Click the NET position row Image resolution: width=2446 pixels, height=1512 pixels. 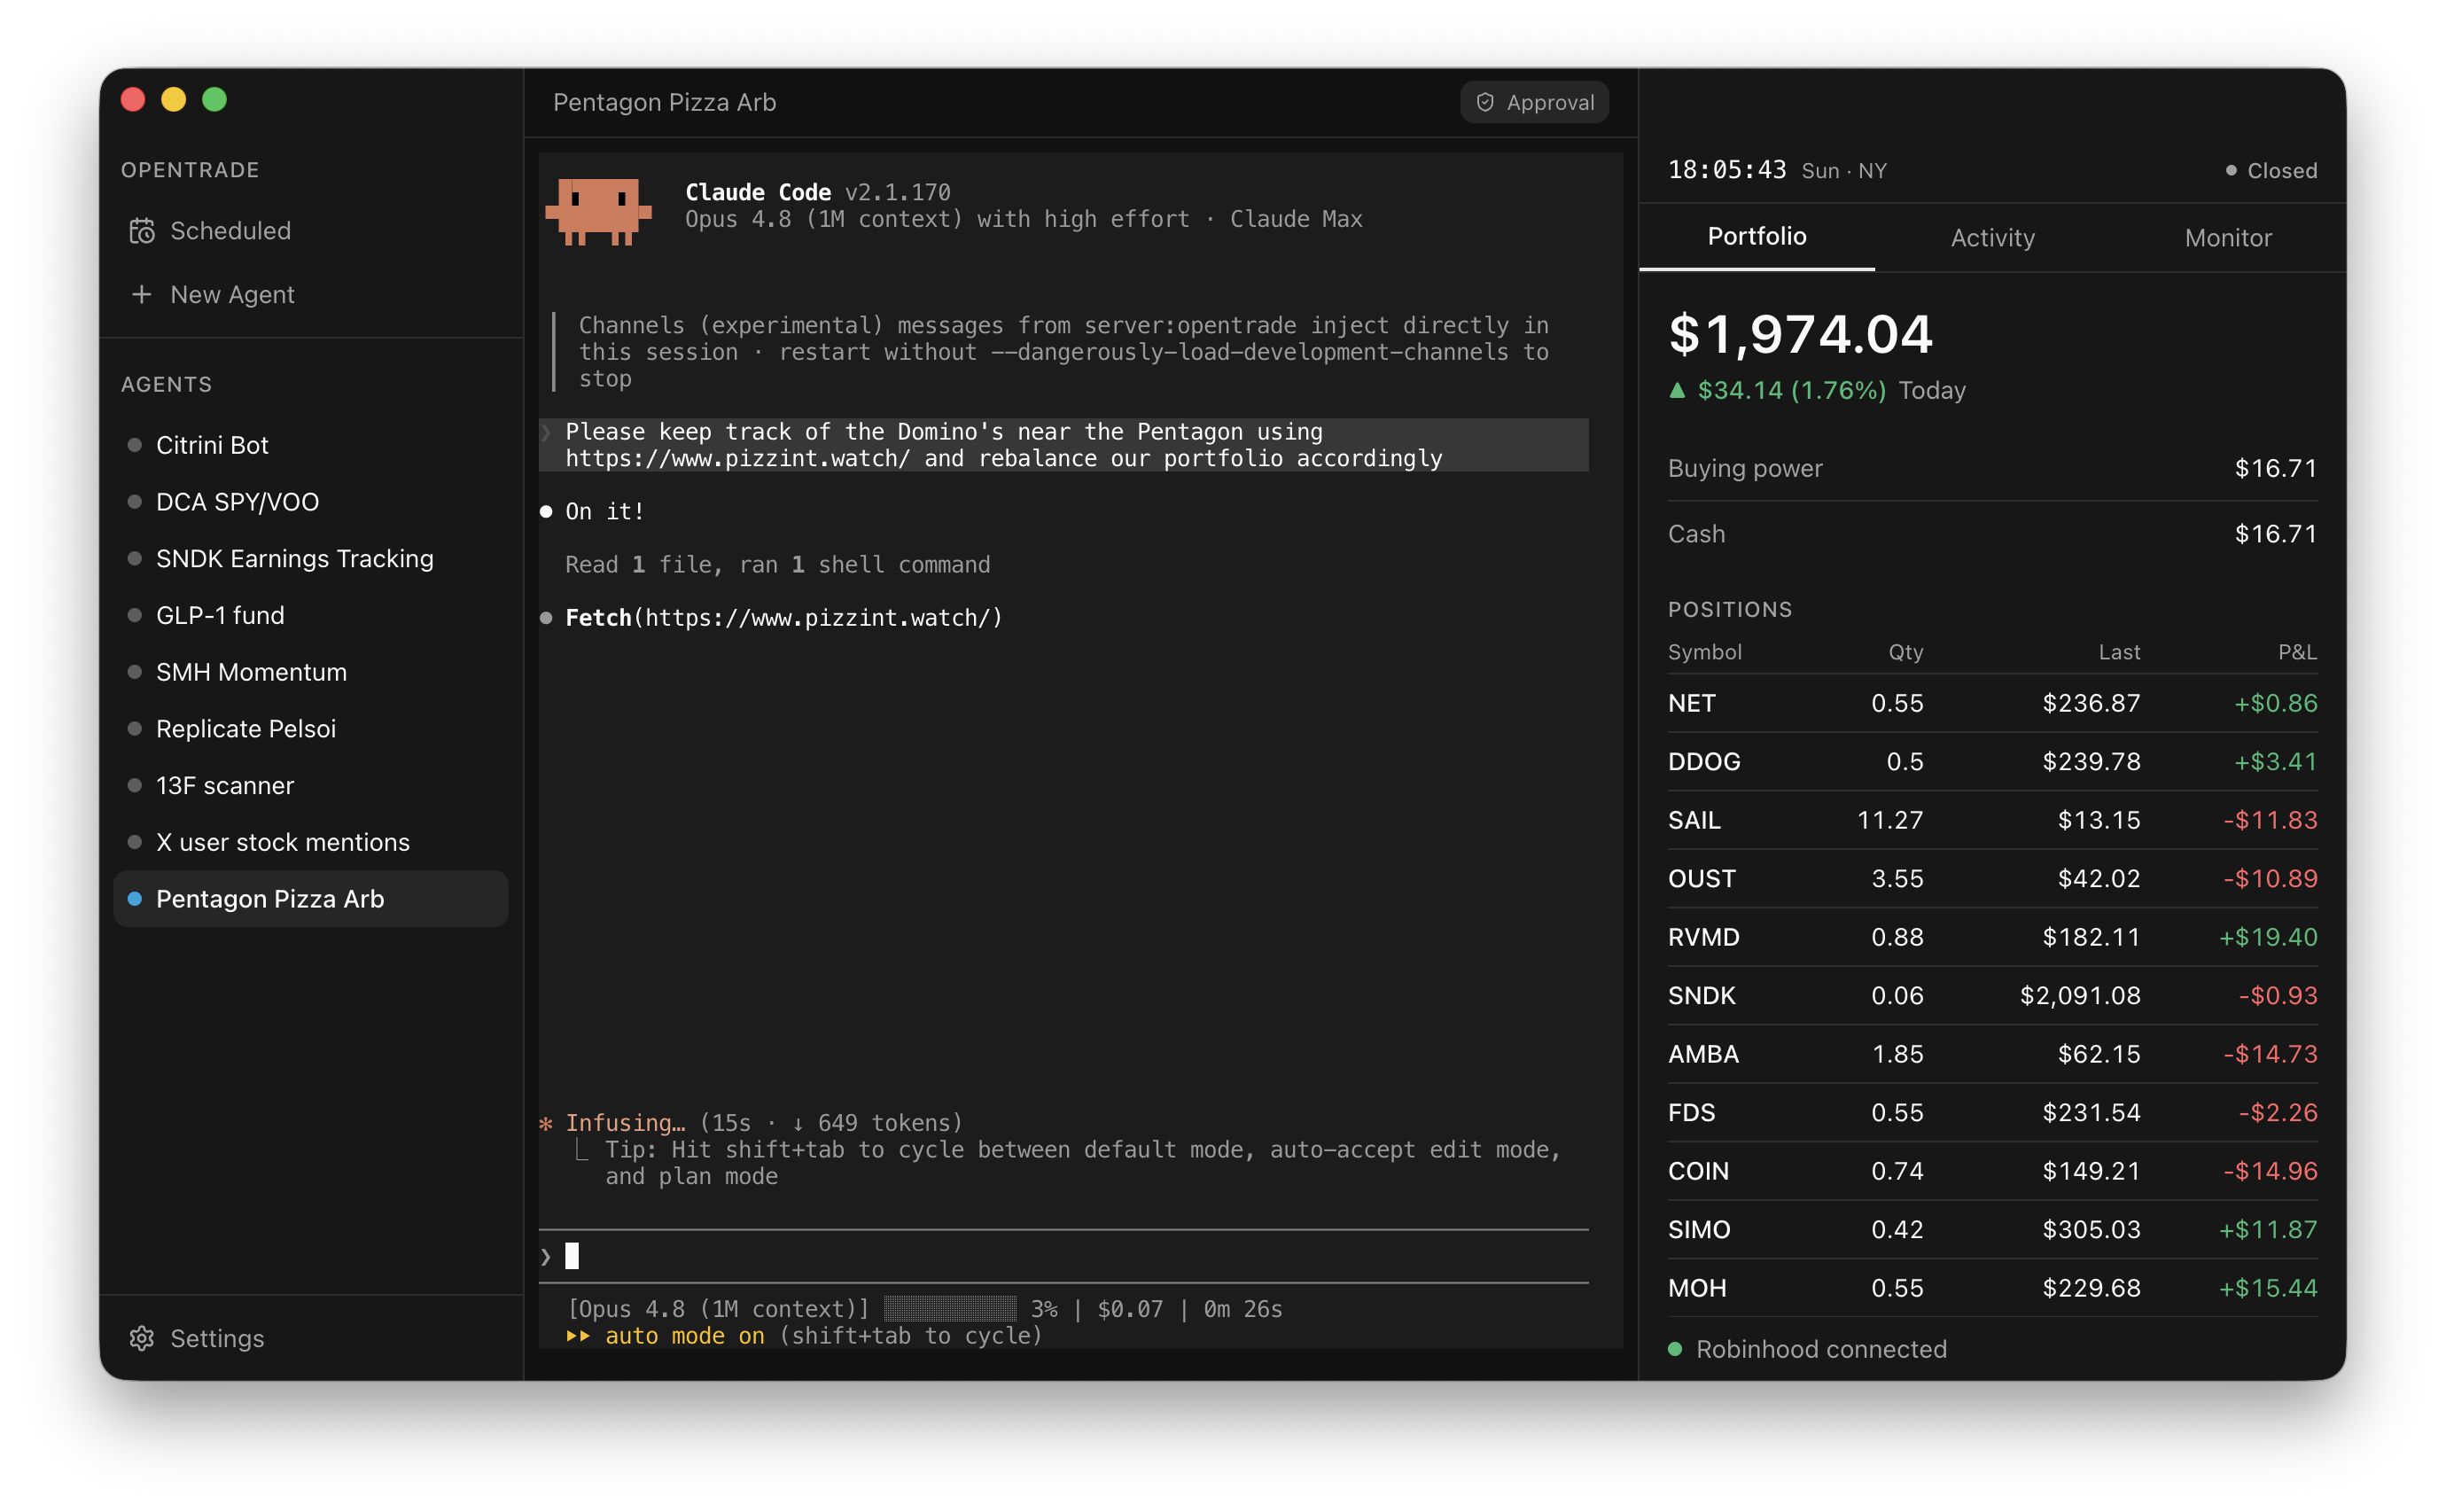pos(1992,703)
